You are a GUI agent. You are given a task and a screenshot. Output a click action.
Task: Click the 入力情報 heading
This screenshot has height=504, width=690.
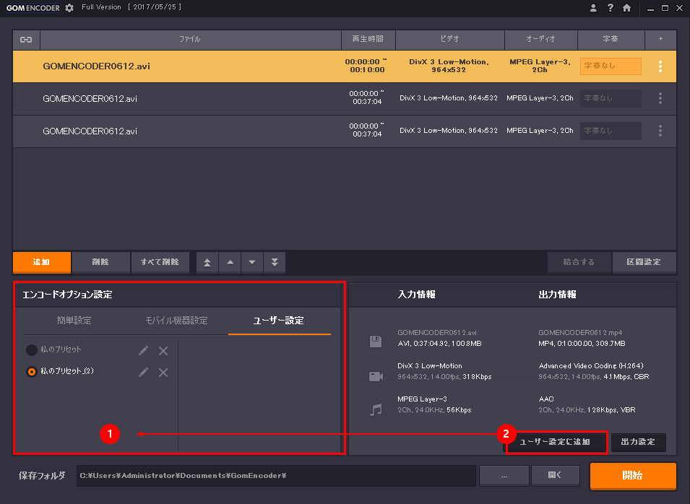[417, 295]
